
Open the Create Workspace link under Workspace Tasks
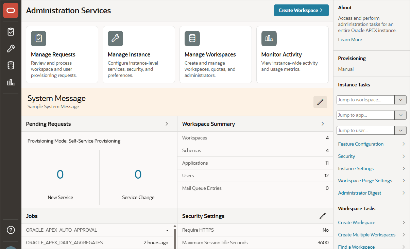pyautogui.click(x=357, y=222)
